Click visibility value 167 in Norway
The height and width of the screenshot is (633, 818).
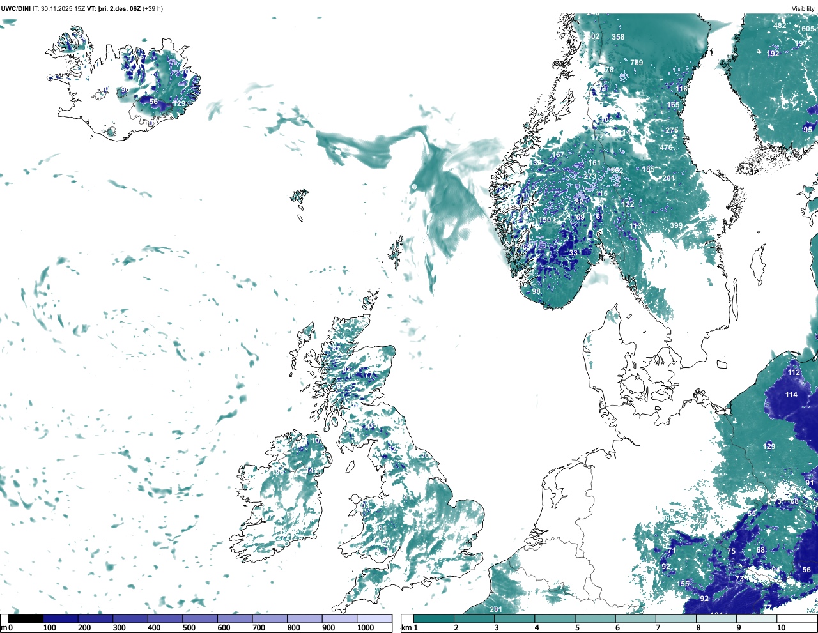559,155
